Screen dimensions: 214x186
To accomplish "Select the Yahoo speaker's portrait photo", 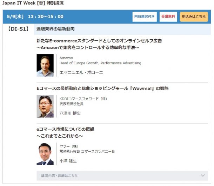I will point(45,154).
